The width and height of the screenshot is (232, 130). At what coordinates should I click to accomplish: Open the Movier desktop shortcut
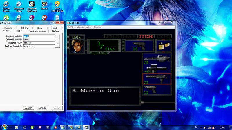(44, 6)
